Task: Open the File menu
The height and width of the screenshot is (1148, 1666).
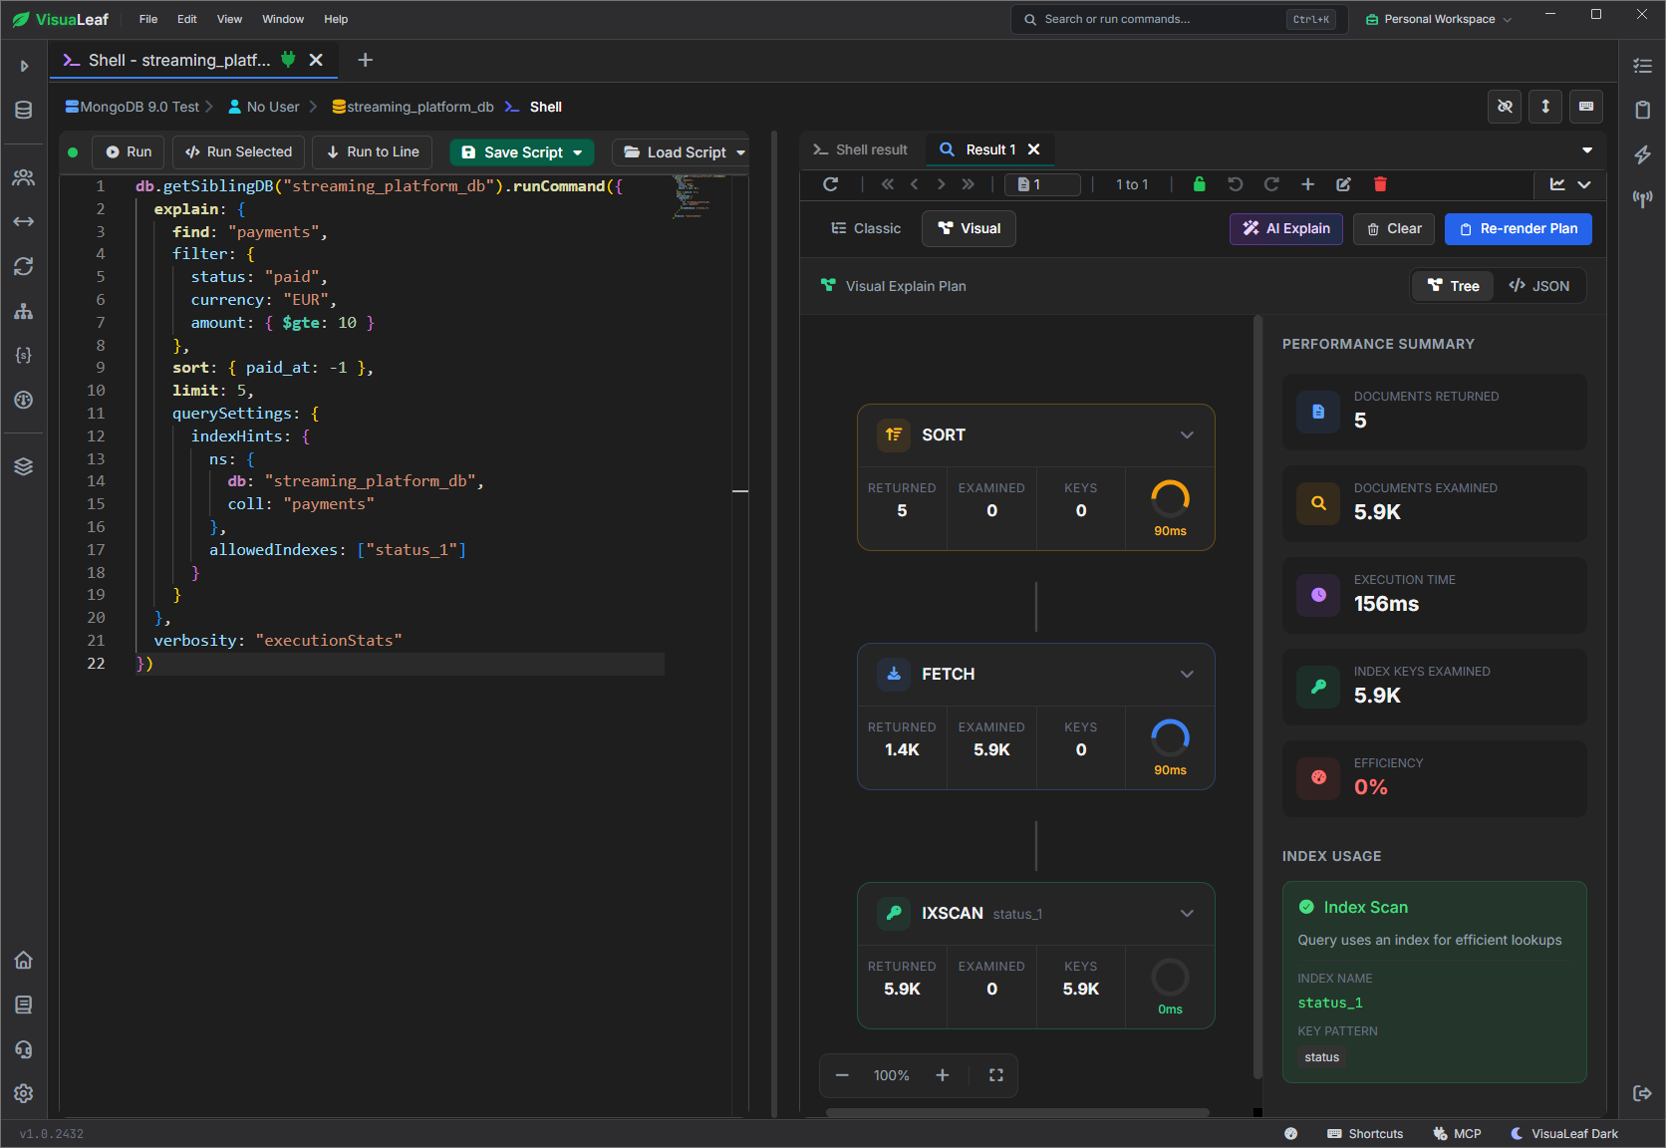Action: pos(148,19)
